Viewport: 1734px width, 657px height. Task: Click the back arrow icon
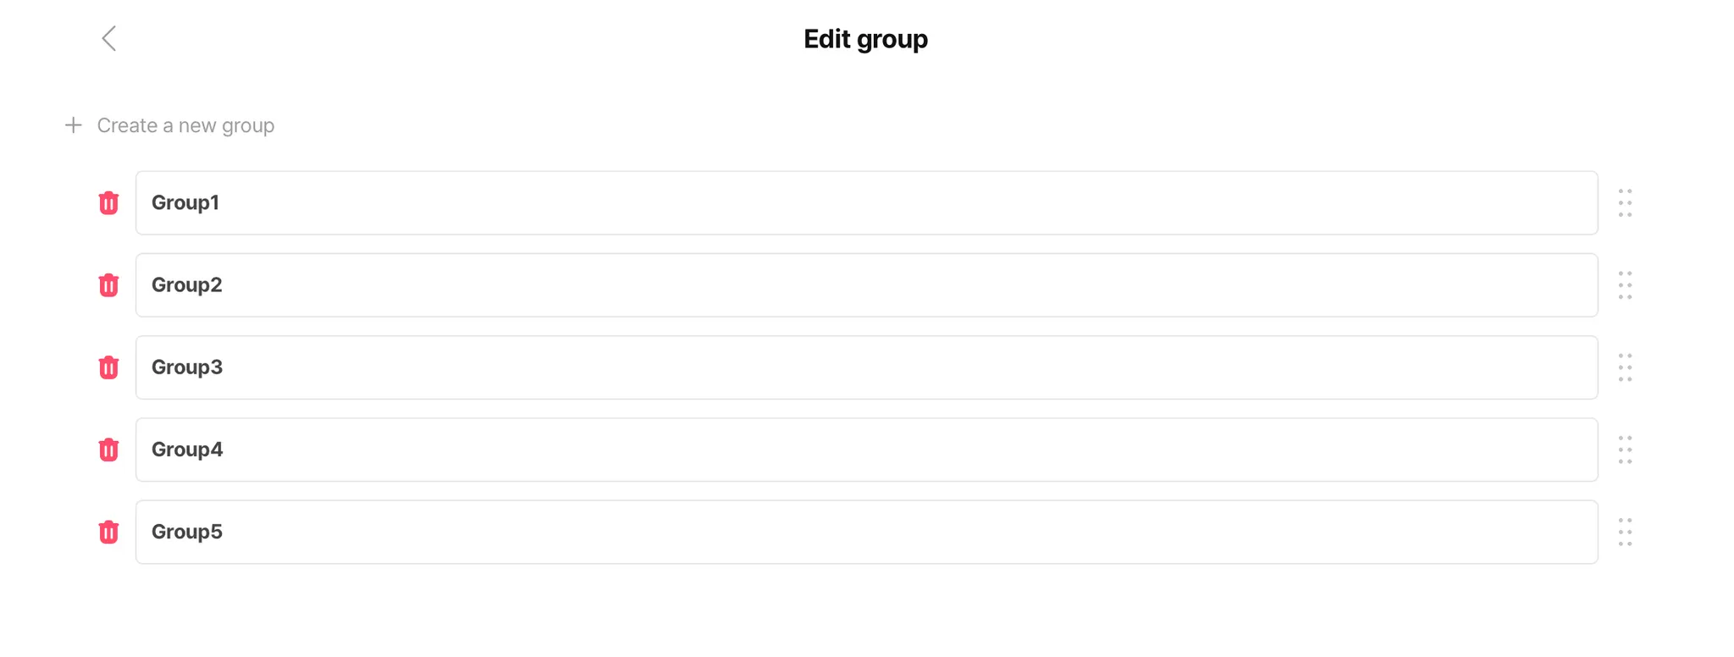pos(109,38)
